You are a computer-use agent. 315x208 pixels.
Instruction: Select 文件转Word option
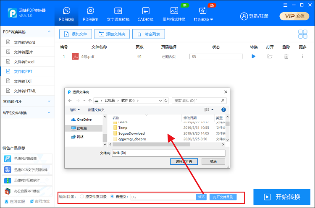pos(27,42)
